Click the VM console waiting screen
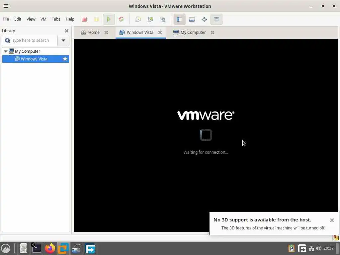The height and width of the screenshot is (255, 340). (x=206, y=135)
